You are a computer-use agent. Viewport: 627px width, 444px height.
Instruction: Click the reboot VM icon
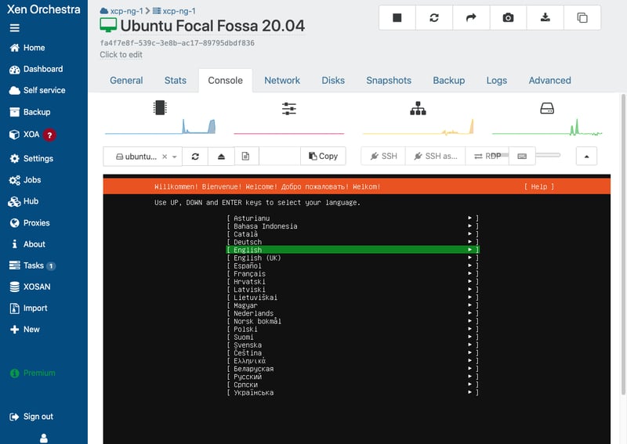(x=434, y=17)
